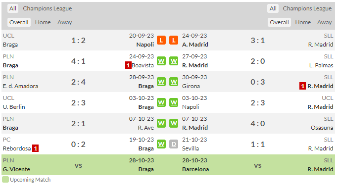Open G. Vicente vs Braga upcoming match
This screenshot has width=337, height=194.
[x=78, y=165]
